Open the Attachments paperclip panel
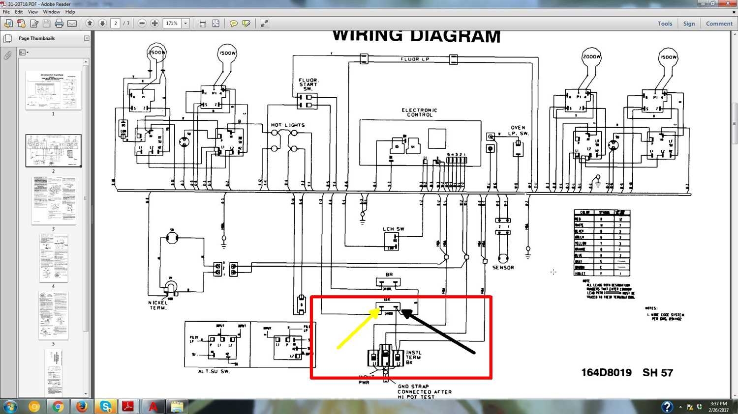Image resolution: width=738 pixels, height=414 pixels. pos(7,55)
